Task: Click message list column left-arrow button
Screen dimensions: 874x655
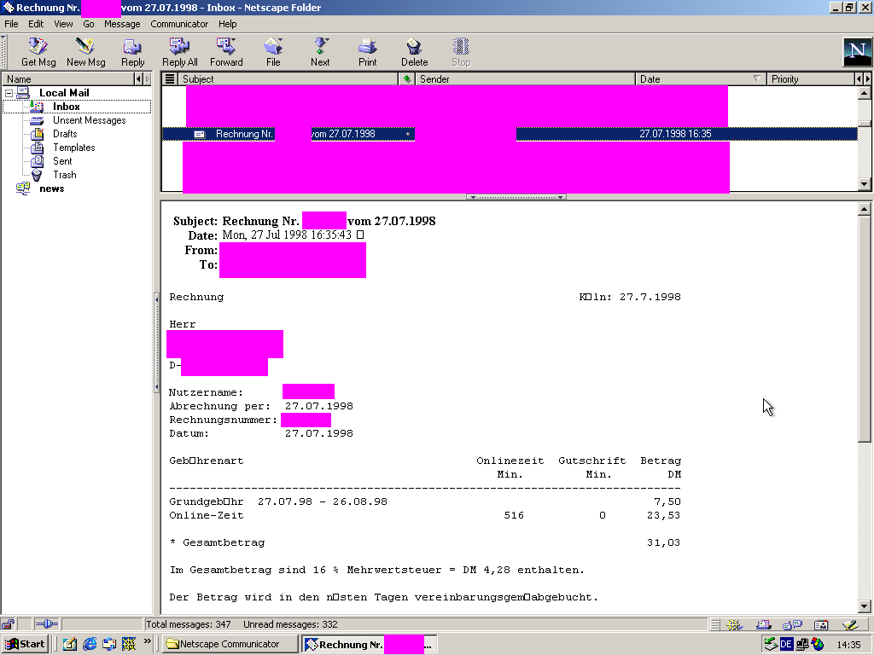Action: [x=859, y=79]
